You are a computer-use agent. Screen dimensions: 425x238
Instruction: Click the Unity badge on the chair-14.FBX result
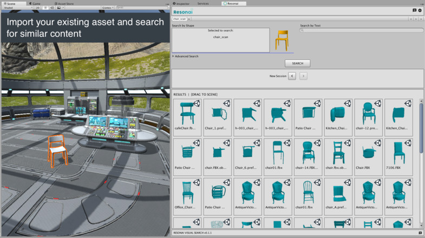(317, 143)
